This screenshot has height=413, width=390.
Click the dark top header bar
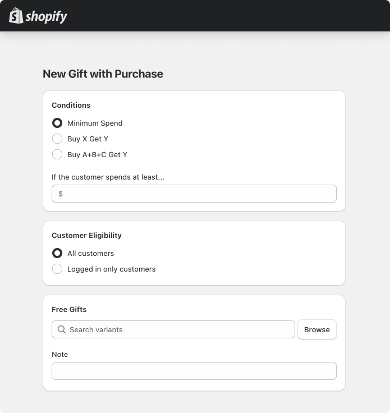224,16
